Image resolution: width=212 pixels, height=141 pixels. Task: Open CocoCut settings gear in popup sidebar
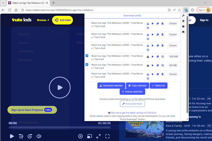(183, 21)
